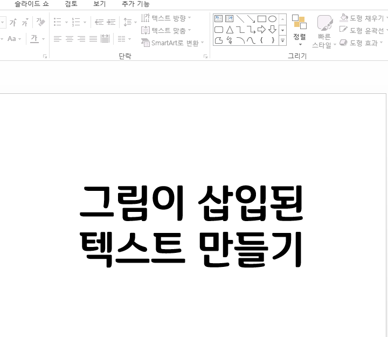The width and height of the screenshot is (388, 337).
Task: Open 텍스트 방향 menu
Action: pyautogui.click(x=166, y=18)
